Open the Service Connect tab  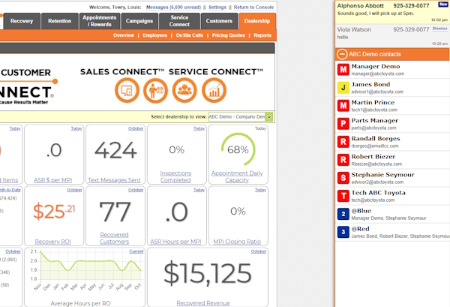(x=179, y=21)
